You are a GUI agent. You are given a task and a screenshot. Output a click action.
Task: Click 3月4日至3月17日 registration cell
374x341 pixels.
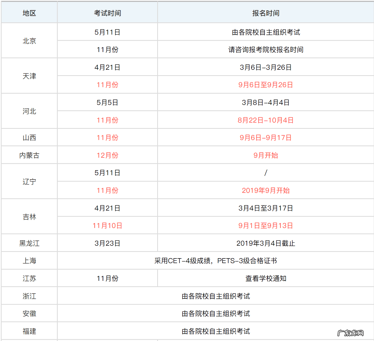pos(266,208)
